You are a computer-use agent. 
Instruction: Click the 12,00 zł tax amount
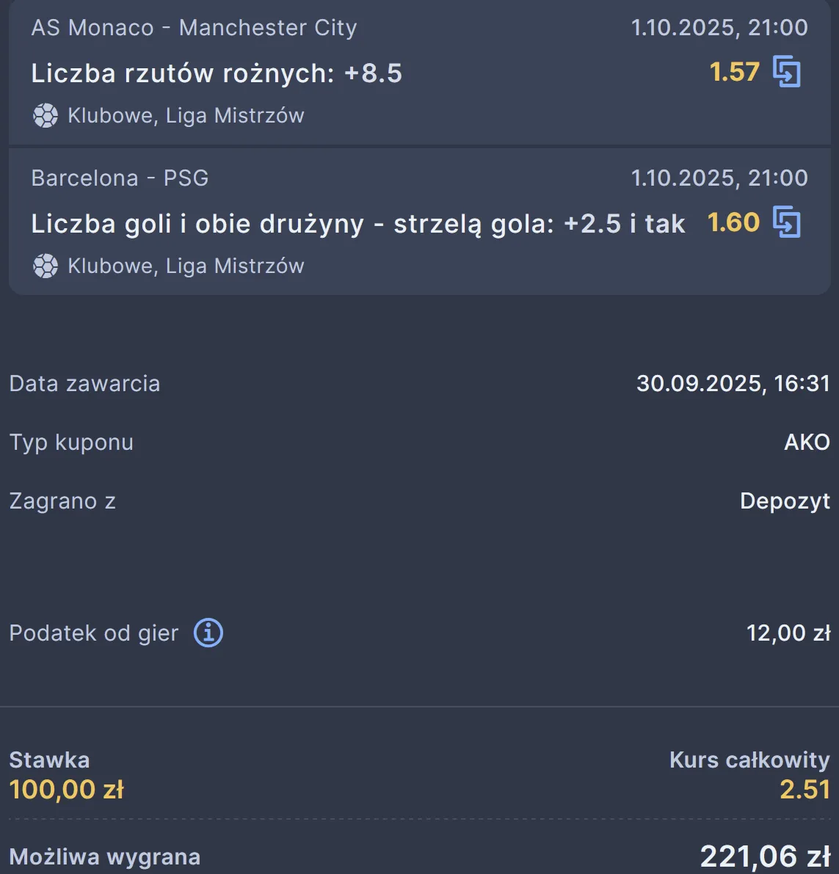click(788, 633)
